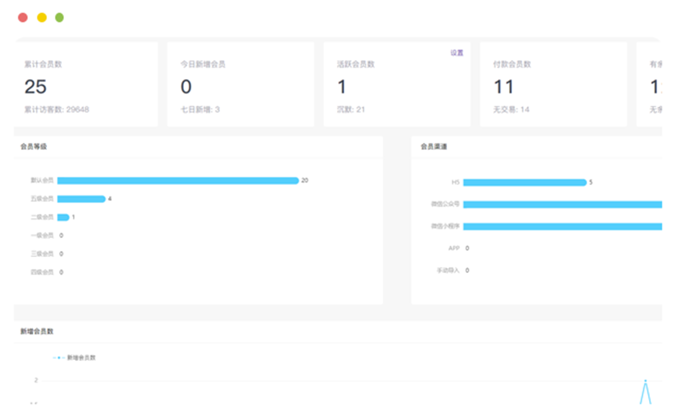Click the 累计会员数 value 25

[36, 87]
